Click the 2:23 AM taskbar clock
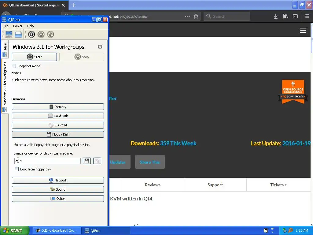The image size is (313, 235). point(302,230)
